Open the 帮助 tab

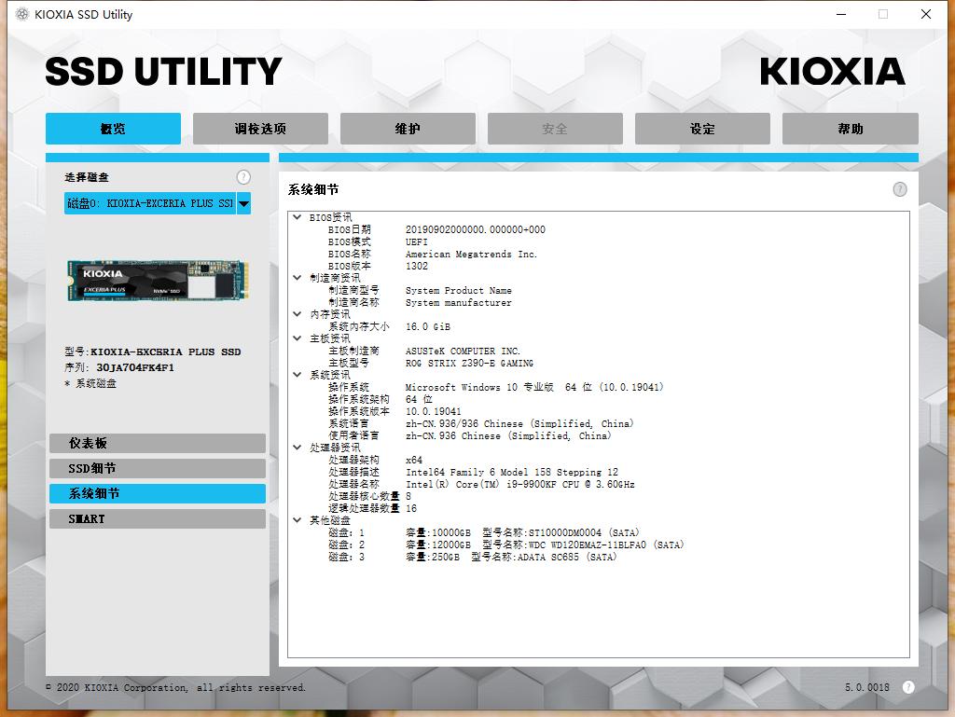[x=850, y=129]
